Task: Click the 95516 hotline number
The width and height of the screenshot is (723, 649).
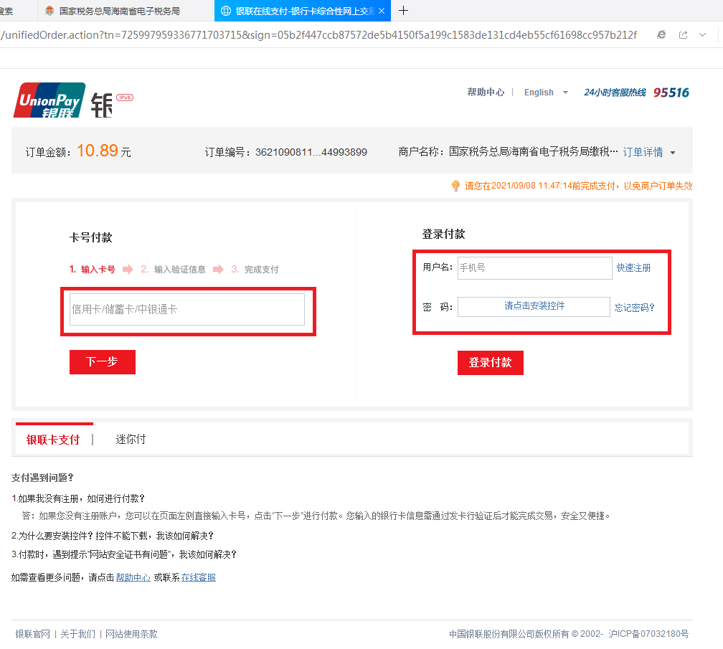Action: (x=671, y=93)
